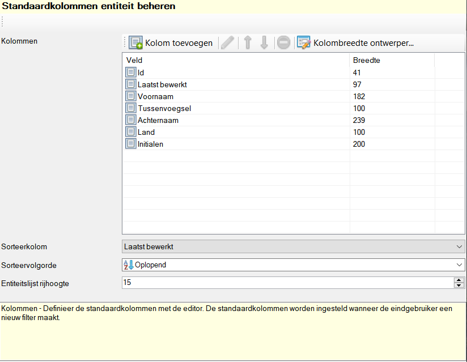The height and width of the screenshot is (362, 467).
Task: Increase Entiteitslijst rijhoogte with up arrow
Action: (459, 280)
